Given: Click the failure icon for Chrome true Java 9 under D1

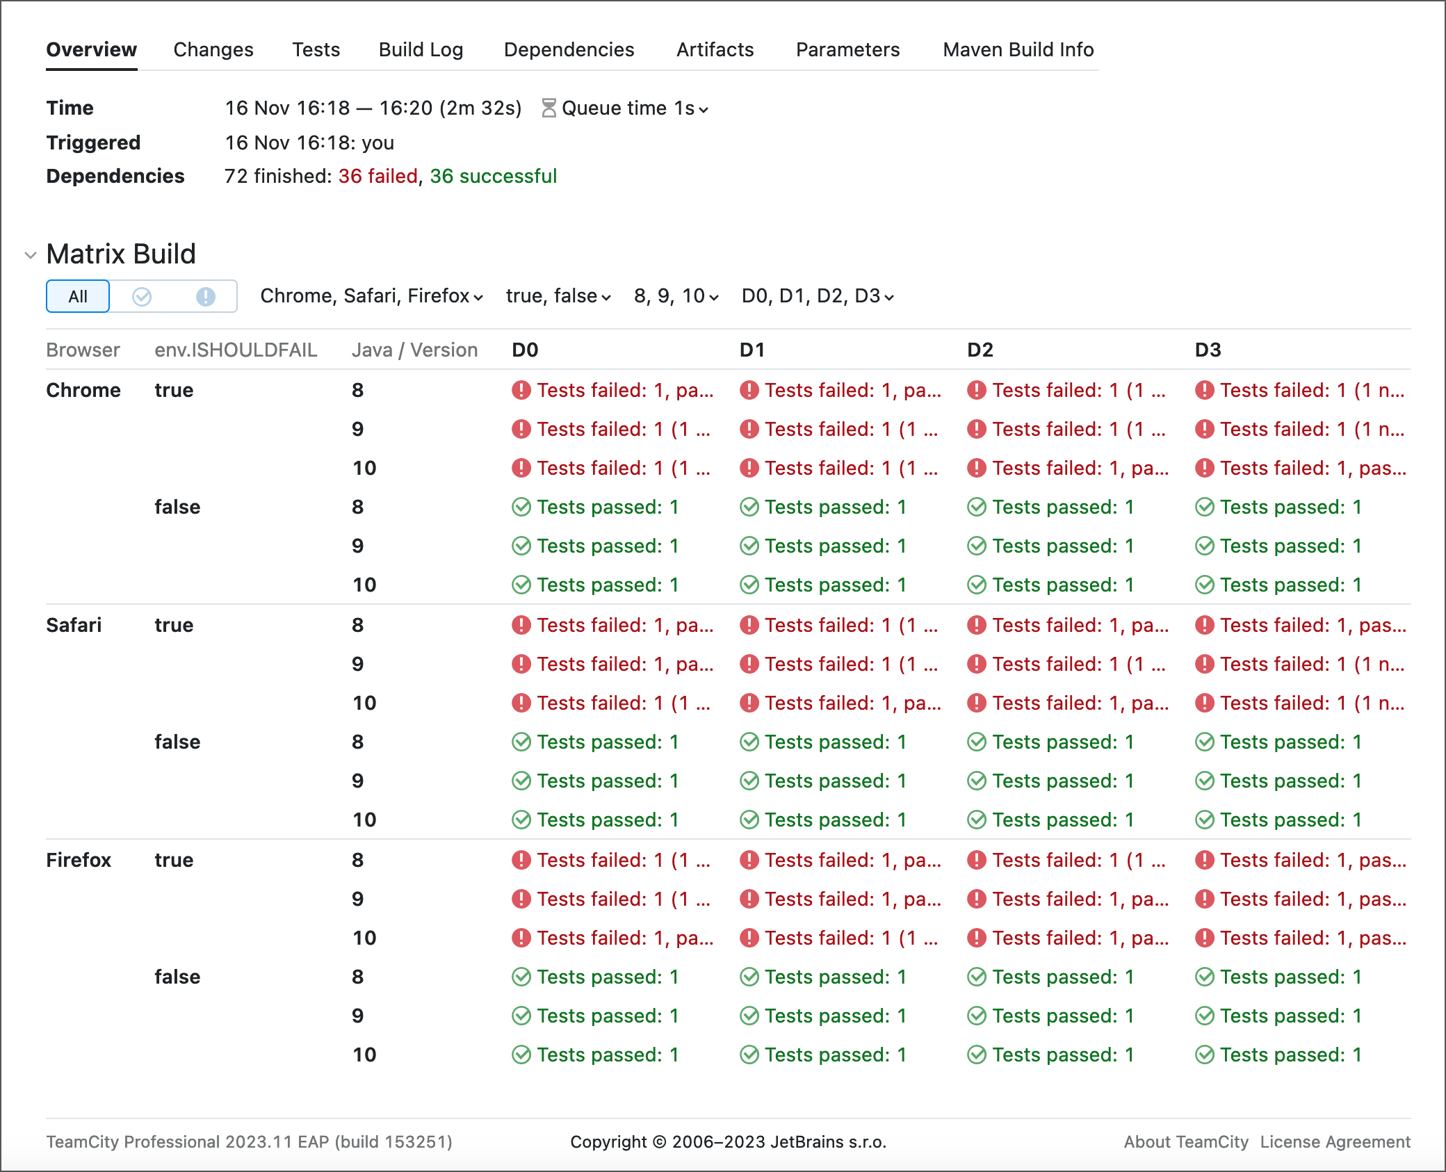Looking at the screenshot, I should [749, 429].
